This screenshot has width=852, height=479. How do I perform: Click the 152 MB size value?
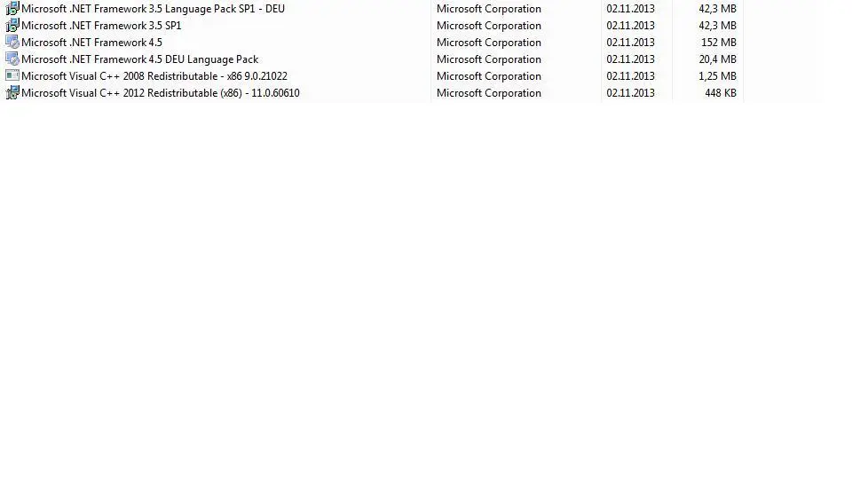[x=718, y=43]
